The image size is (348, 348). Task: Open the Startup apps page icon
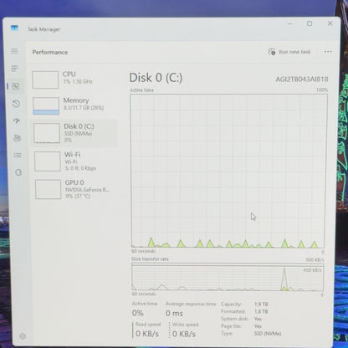[x=17, y=120]
